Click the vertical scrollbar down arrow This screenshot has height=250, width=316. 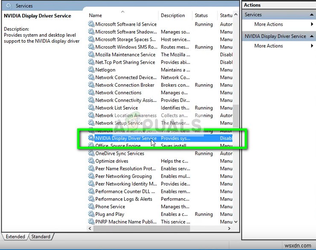[x=236, y=222]
